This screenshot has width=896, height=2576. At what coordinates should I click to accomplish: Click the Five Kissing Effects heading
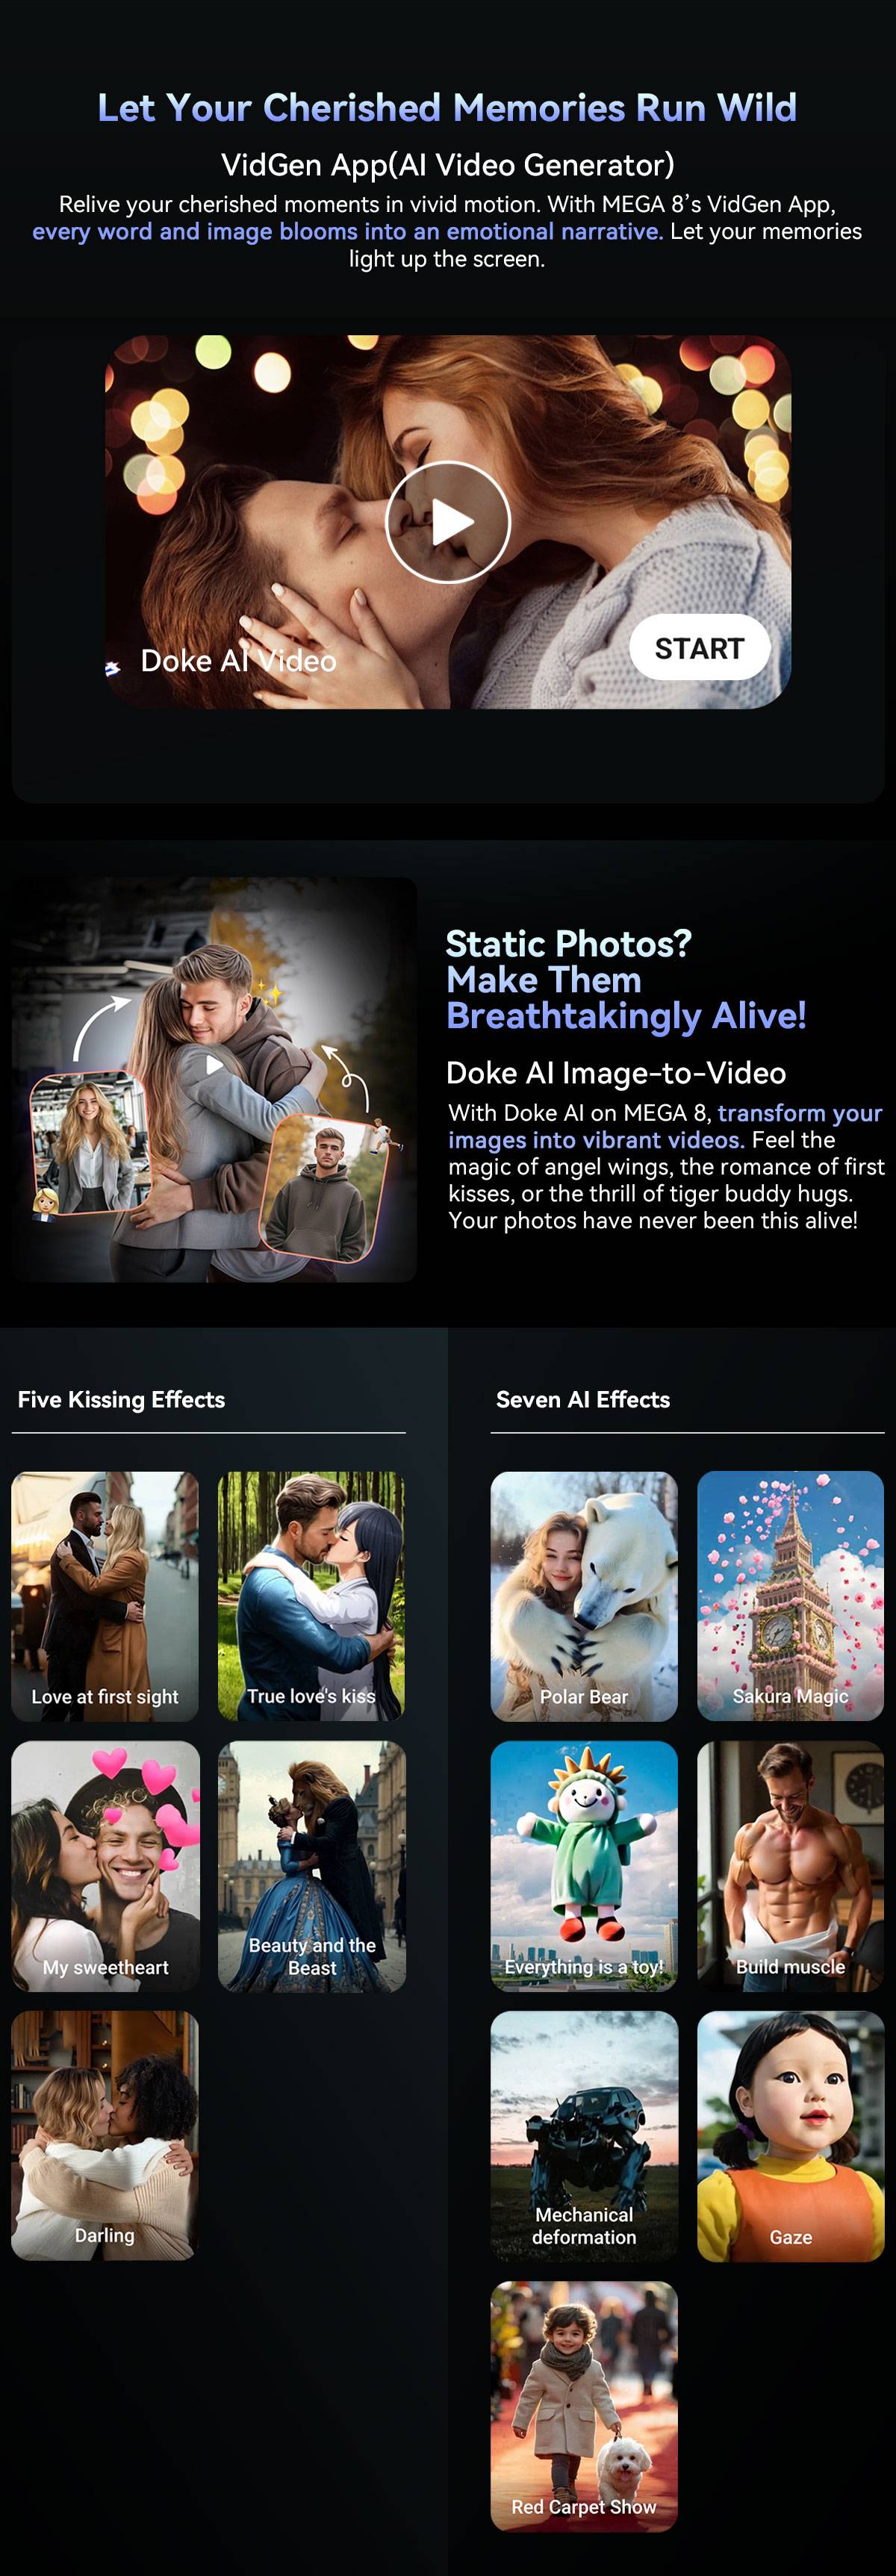coord(121,1400)
